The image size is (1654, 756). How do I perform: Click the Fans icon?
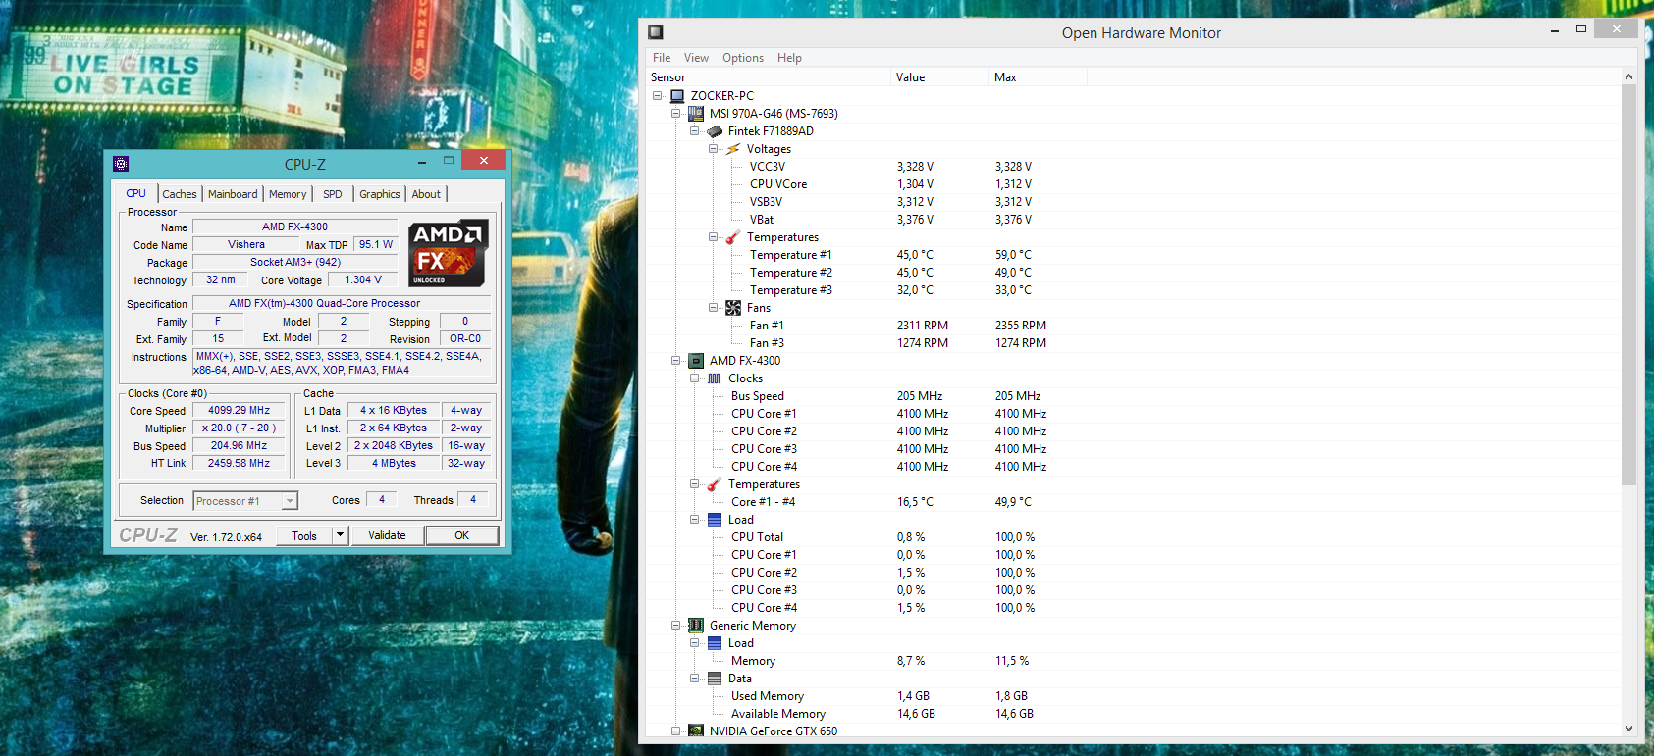click(733, 308)
